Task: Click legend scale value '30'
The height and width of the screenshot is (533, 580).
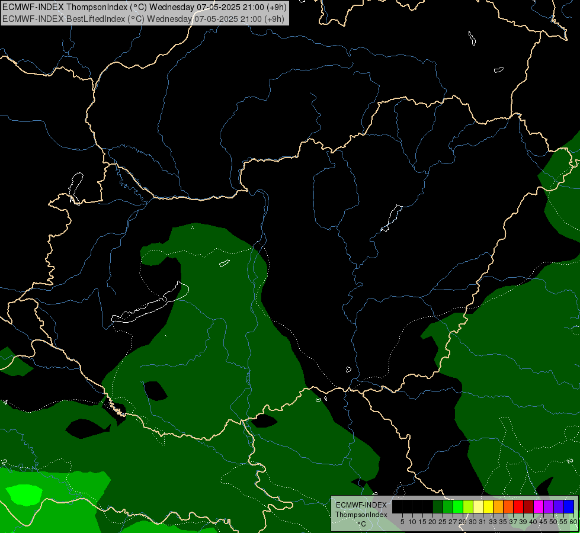Action: point(473,522)
